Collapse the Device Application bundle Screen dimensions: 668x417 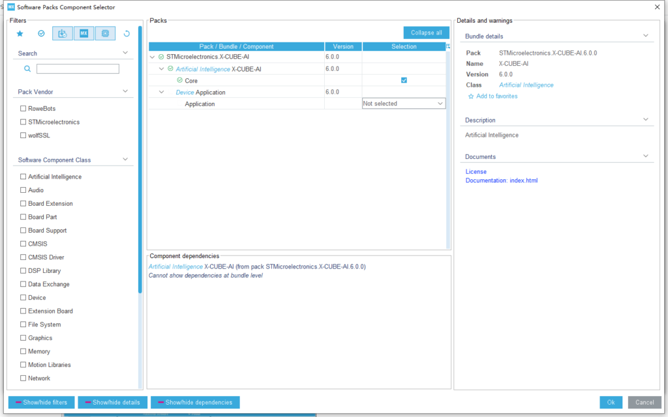pyautogui.click(x=162, y=92)
